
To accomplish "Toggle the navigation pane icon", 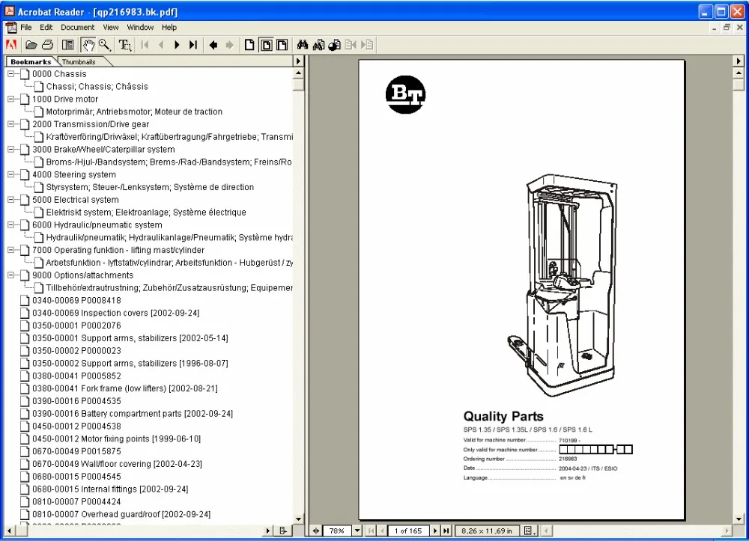I will [67, 44].
